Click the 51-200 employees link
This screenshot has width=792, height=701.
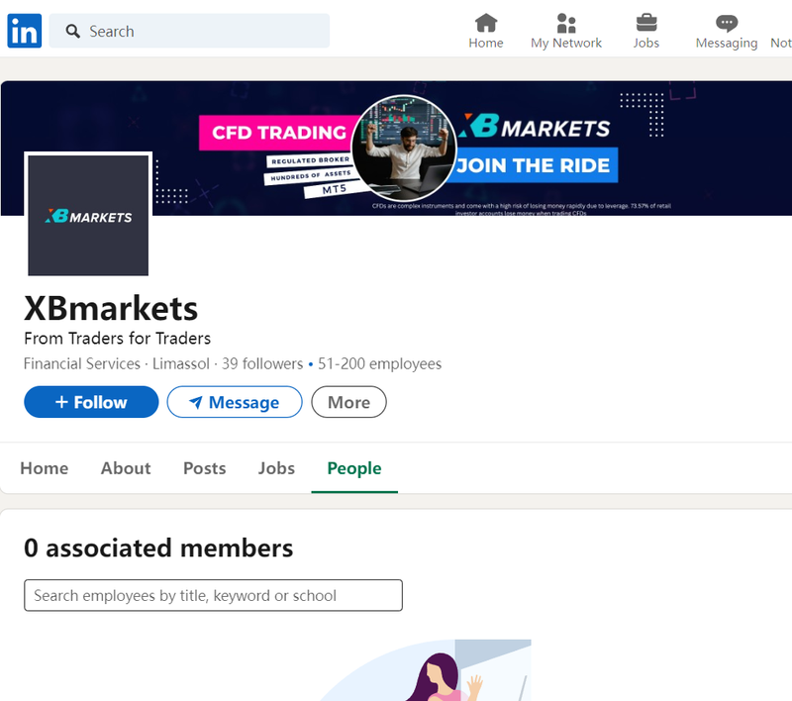click(380, 363)
